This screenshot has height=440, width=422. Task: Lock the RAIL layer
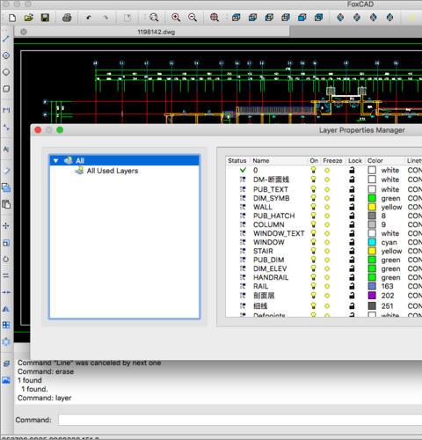click(352, 286)
